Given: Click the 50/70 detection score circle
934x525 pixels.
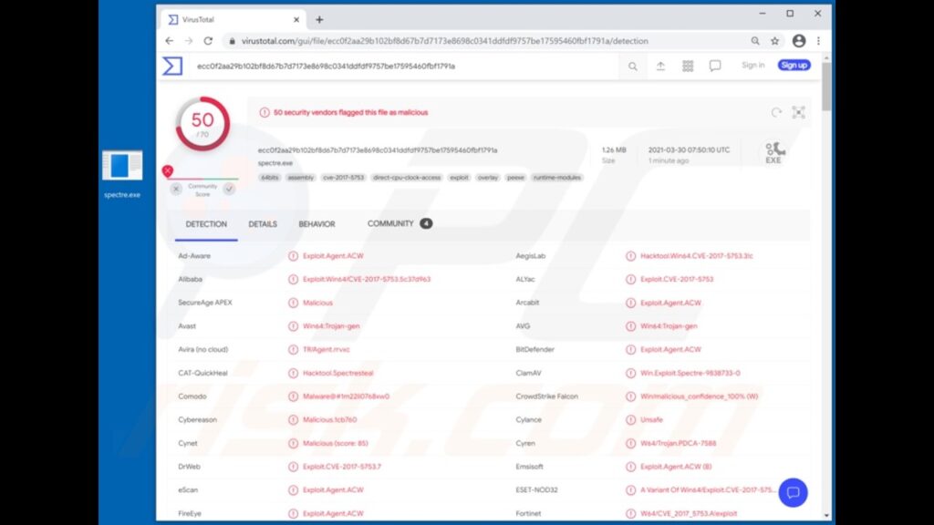Looking at the screenshot, I should pos(202,124).
